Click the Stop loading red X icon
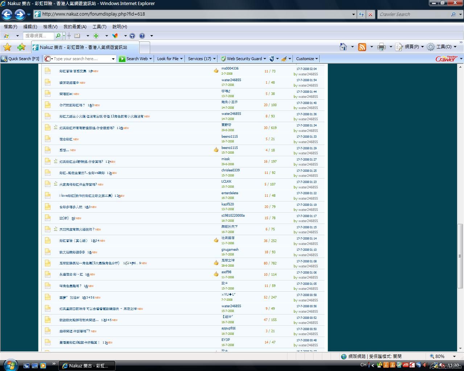The width and height of the screenshot is (464, 371). 370,14
